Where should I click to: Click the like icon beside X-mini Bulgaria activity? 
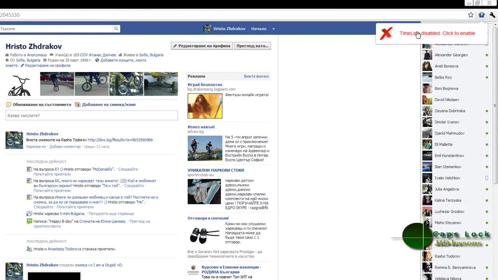(29, 213)
